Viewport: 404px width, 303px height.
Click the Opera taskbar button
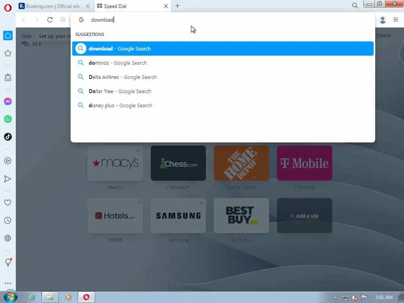86,297
